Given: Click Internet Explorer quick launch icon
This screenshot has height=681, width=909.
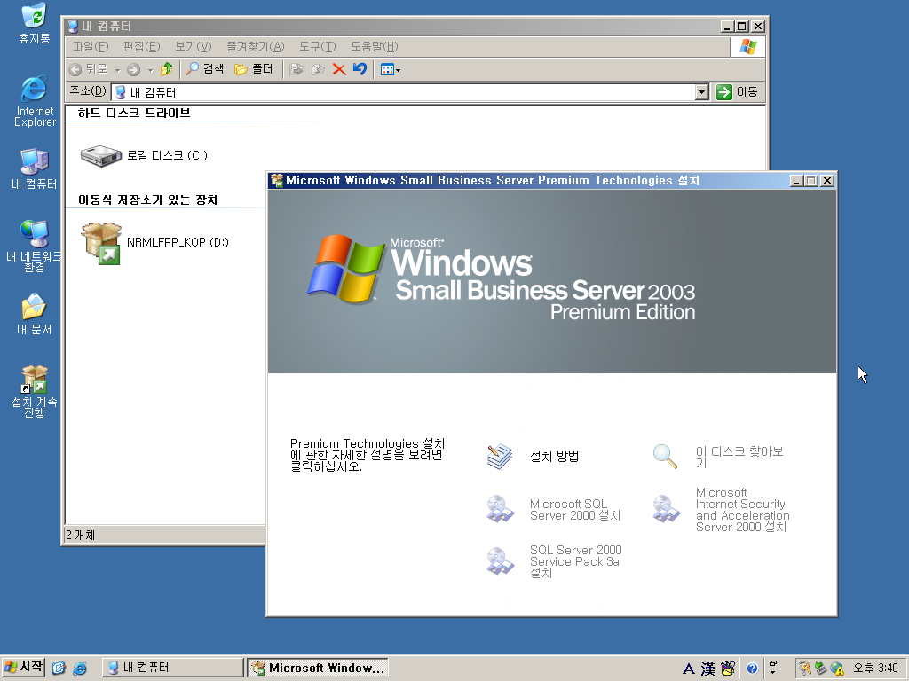Looking at the screenshot, I should pos(80,669).
